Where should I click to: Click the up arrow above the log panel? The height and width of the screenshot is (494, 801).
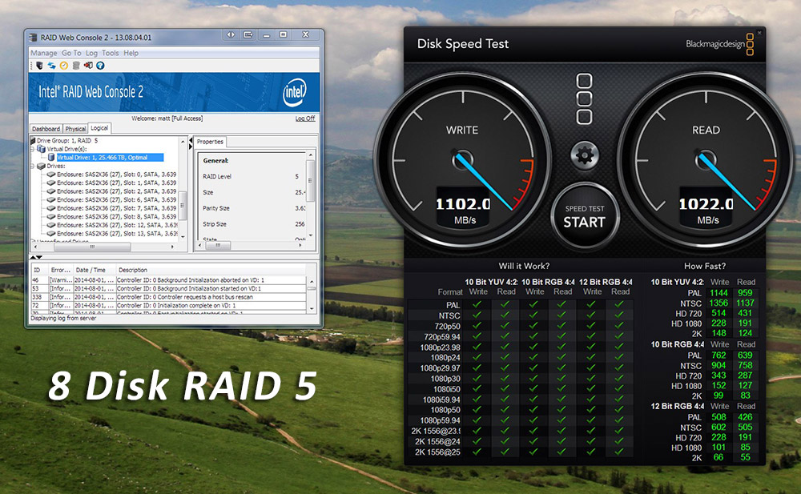33,258
